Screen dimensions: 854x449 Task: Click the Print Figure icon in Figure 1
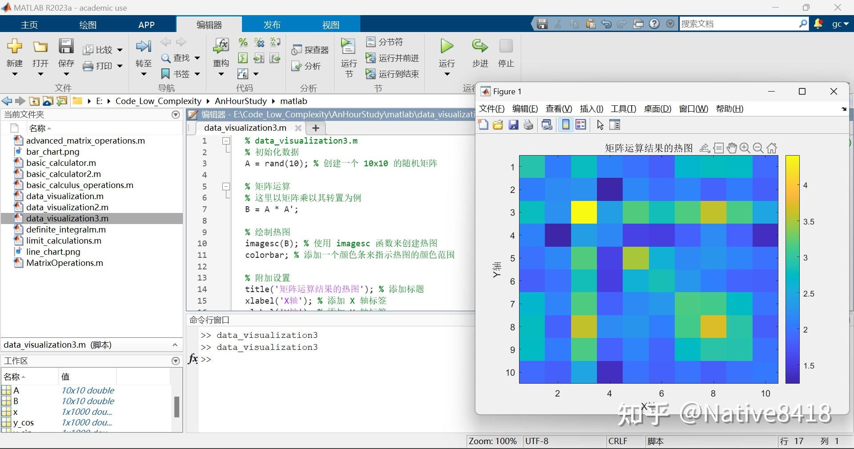click(528, 125)
